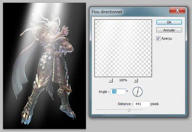Click Annuler to cancel the dialog
192x132 pixels.
(x=169, y=30)
